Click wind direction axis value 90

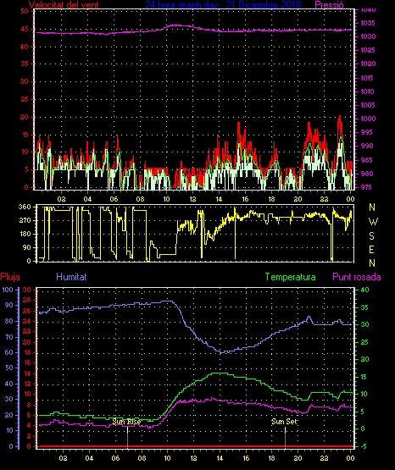(x=26, y=247)
